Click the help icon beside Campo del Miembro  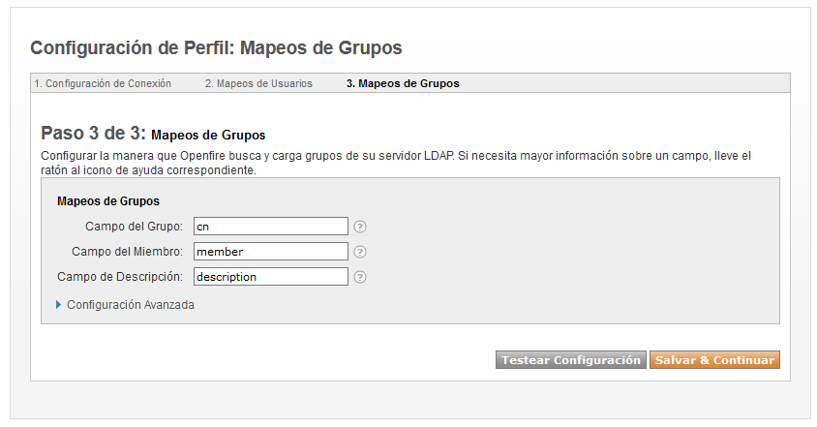[x=360, y=252]
